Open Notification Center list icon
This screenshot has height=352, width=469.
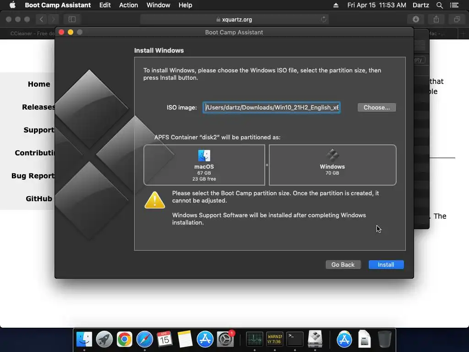tap(454, 5)
